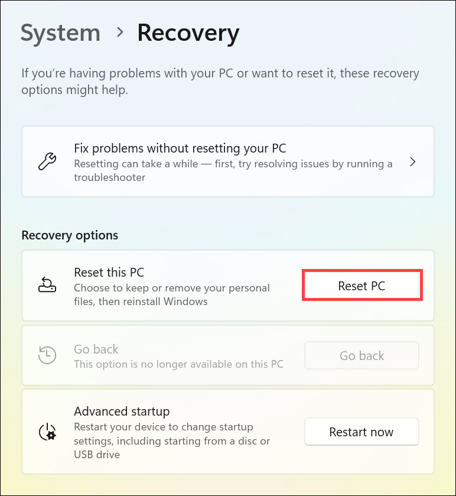456x496 pixels.
Task: Click the Go back history clock icon
Action: click(x=47, y=355)
